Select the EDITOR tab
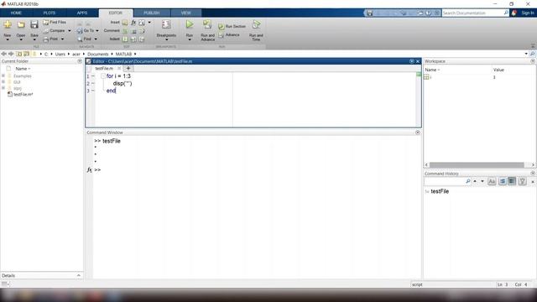This screenshot has height=302, width=537. [116, 13]
